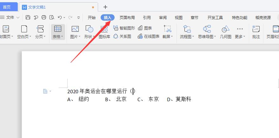Open the 审阅 ribbon tab
Screen dimensions: 279x138
coord(163,17)
